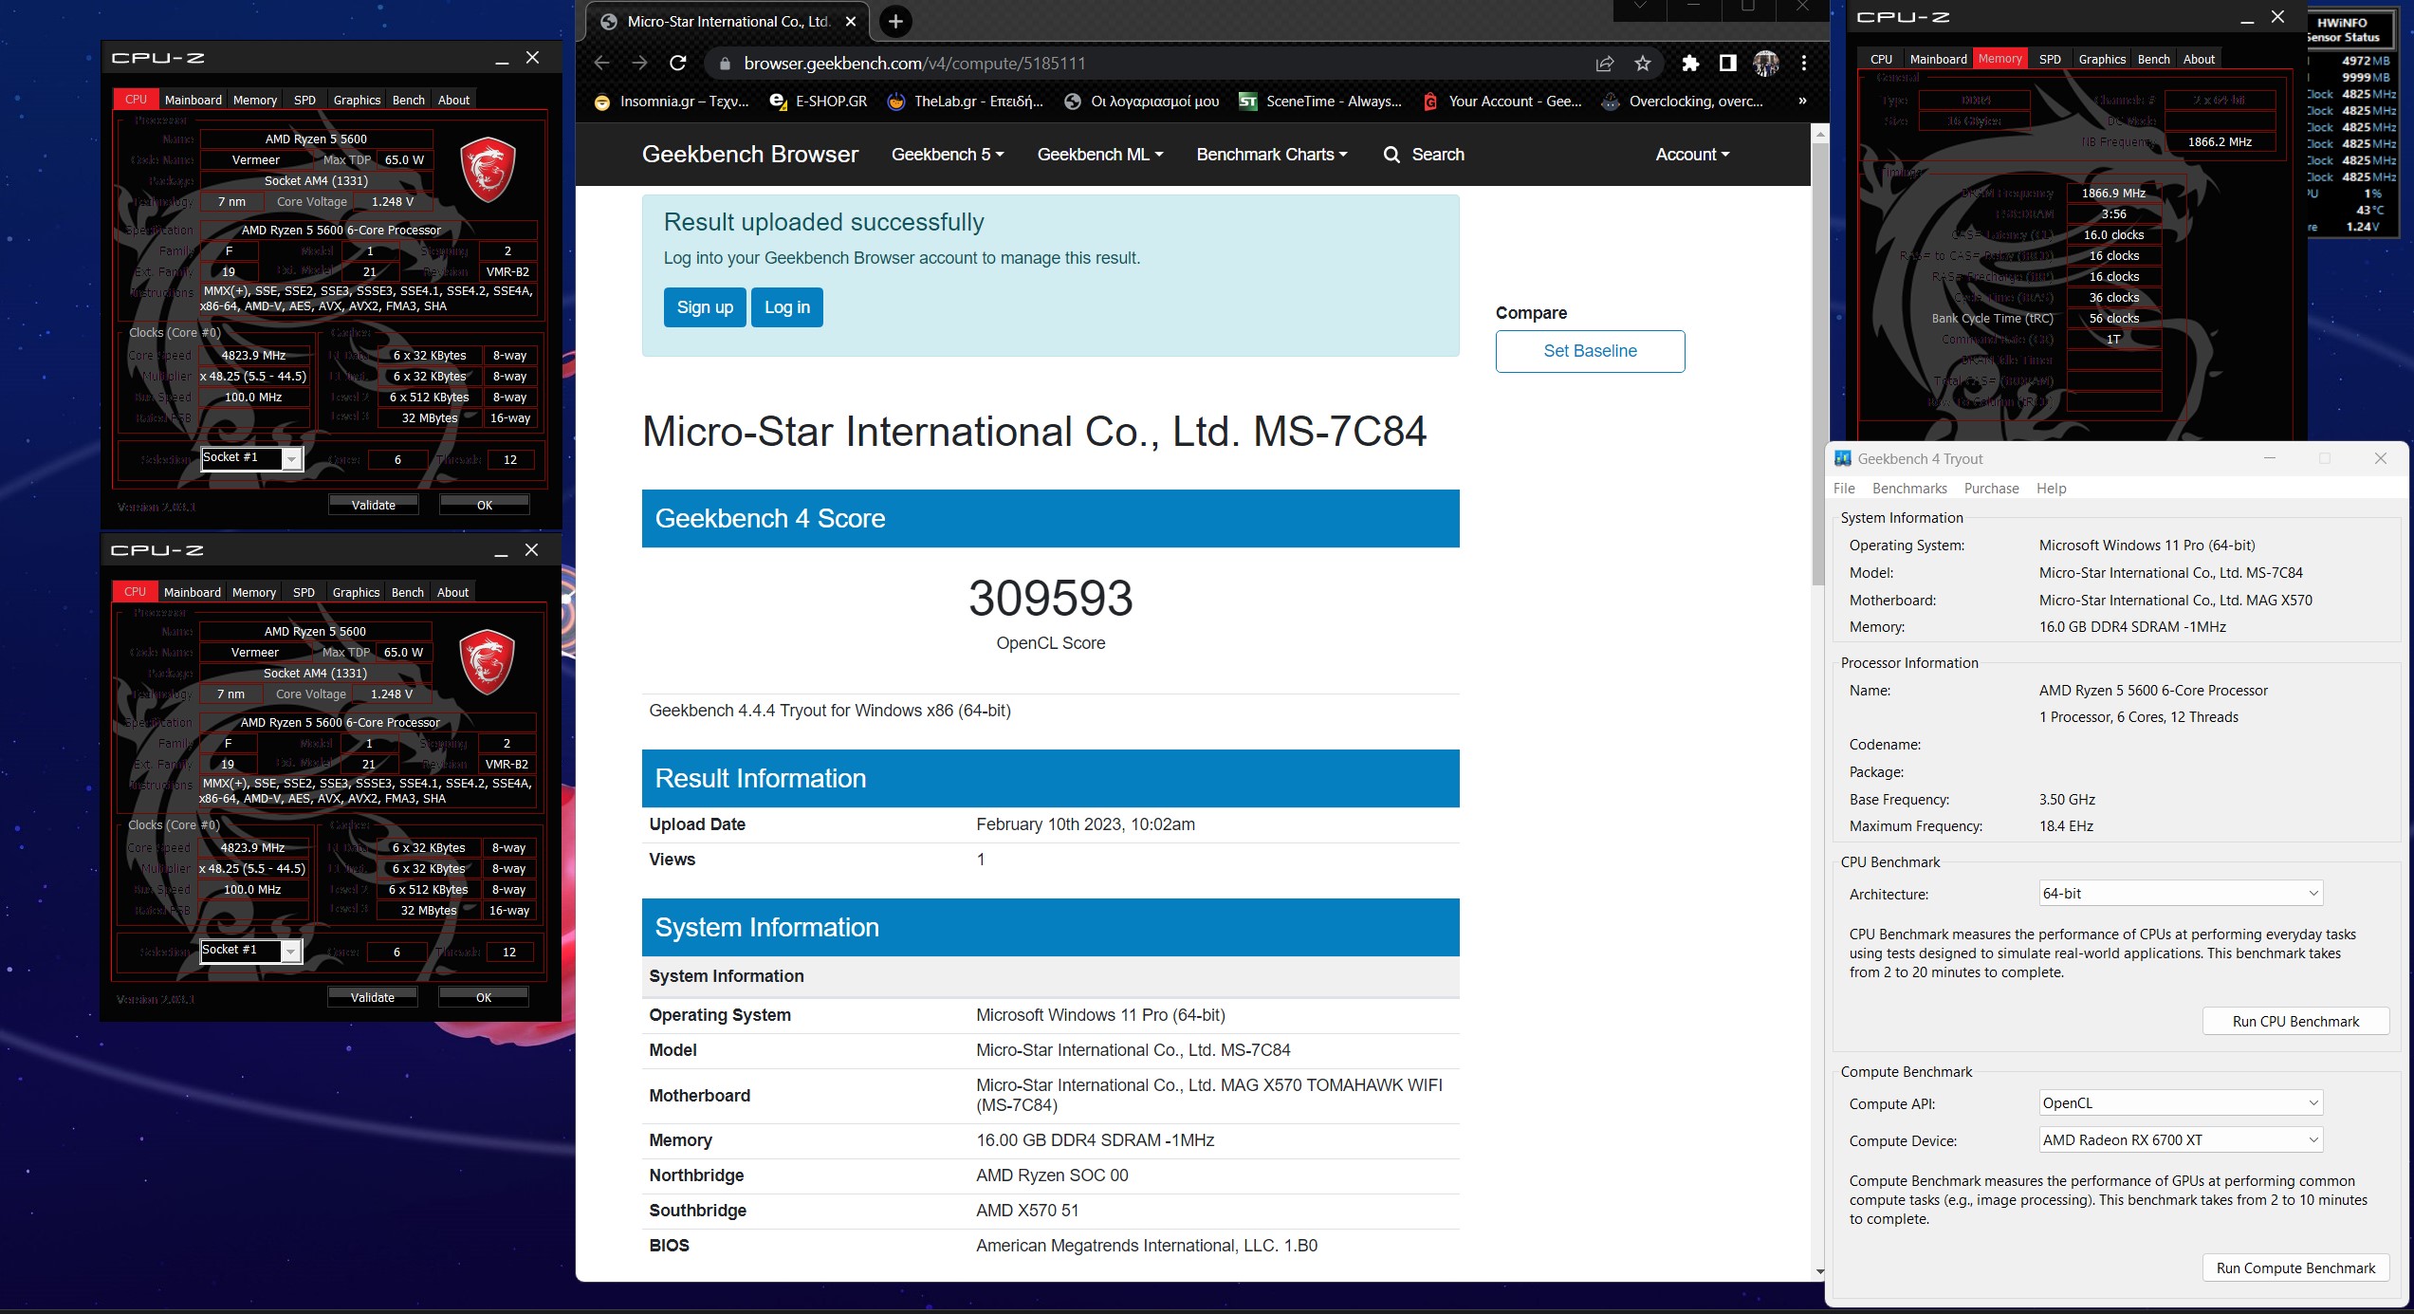
Task: Open Bench tab in right CPU-Z window
Action: click(x=2153, y=59)
